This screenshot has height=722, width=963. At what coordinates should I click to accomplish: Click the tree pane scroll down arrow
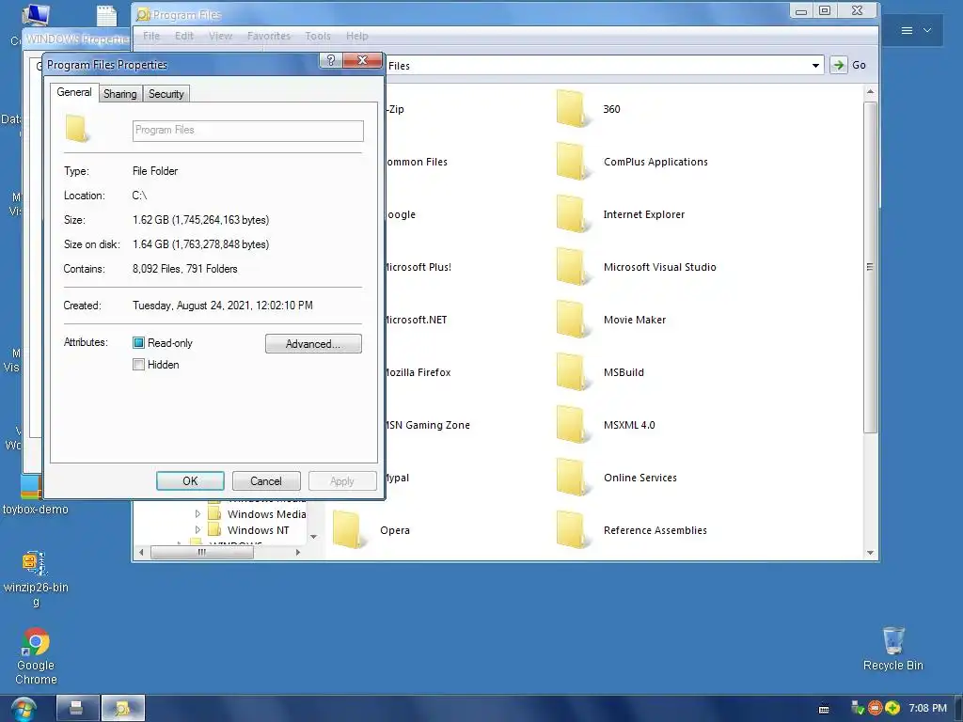coord(313,537)
